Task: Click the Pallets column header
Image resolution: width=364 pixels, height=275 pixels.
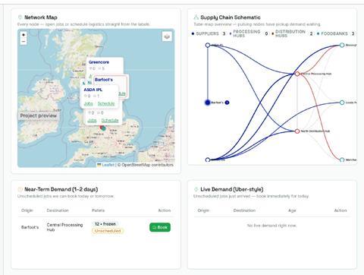Action: [x=98, y=210]
